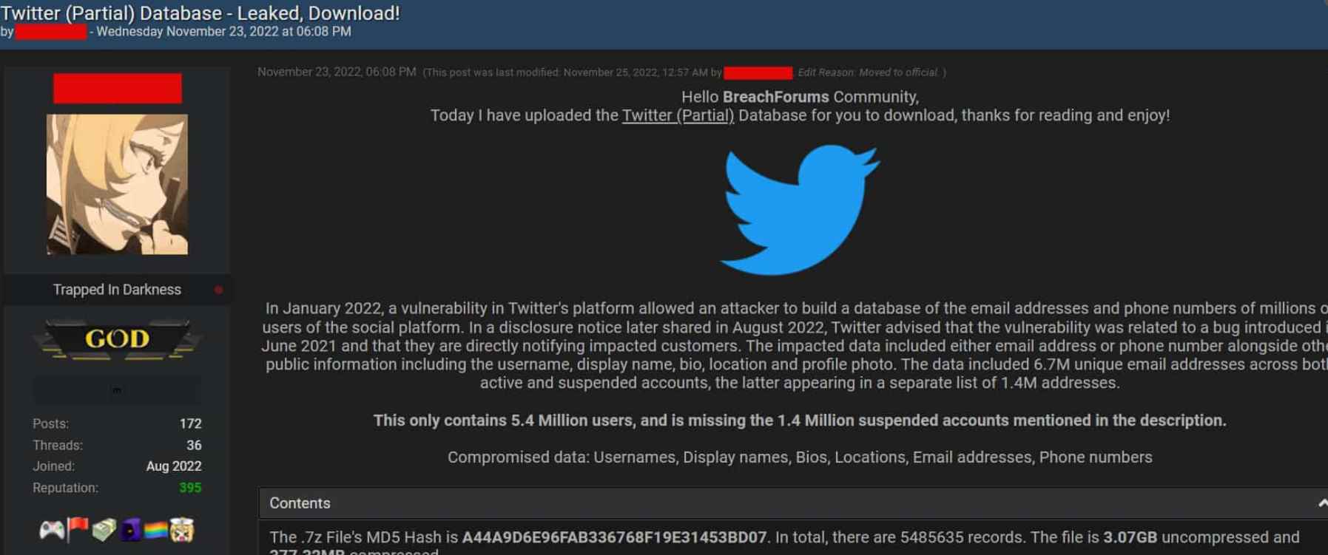Toggle the poster's online status indicator dot
The image size is (1328, 555).
[x=219, y=290]
